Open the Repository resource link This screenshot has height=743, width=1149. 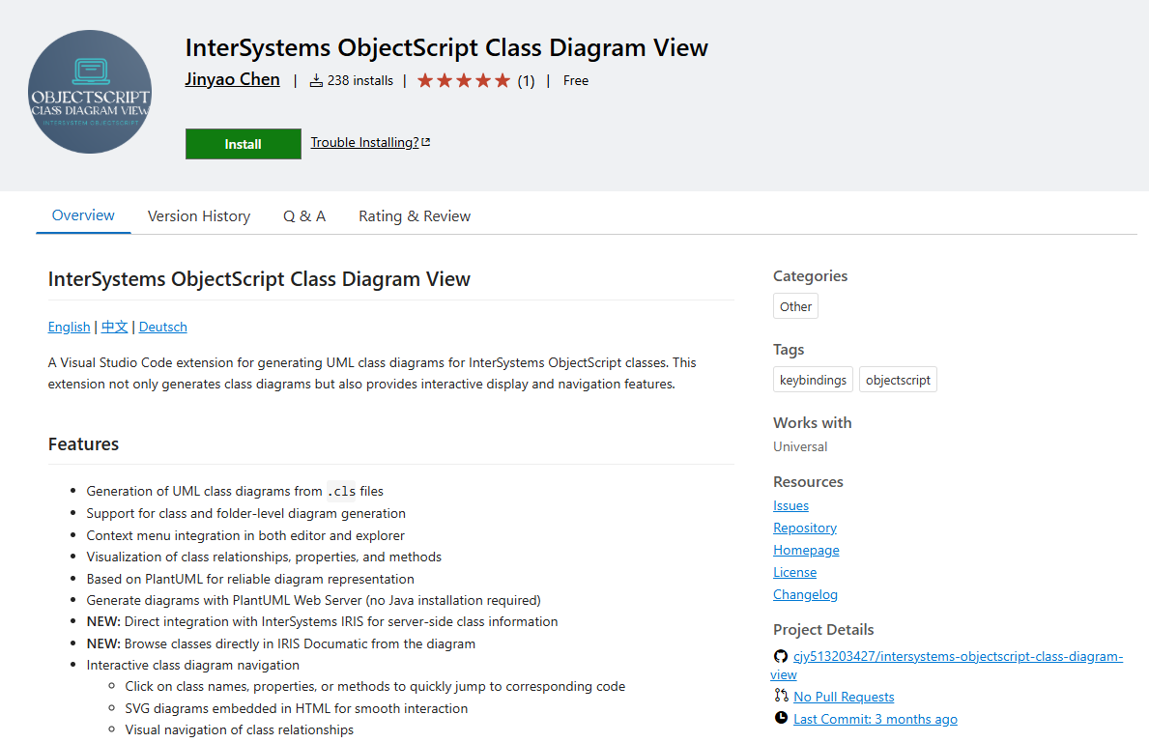[804, 529]
